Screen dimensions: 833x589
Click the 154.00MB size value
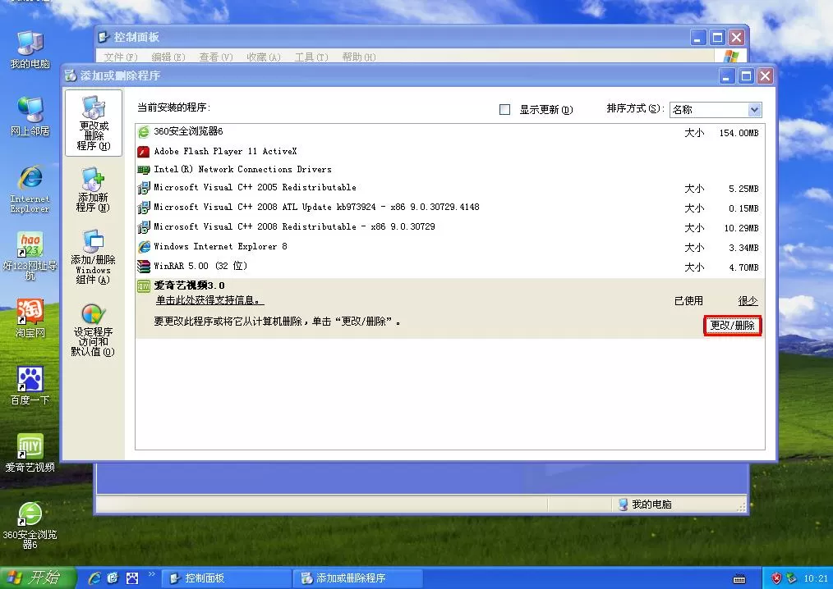pyautogui.click(x=739, y=133)
